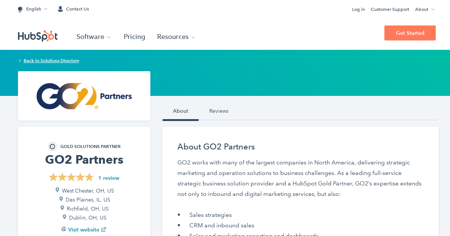Expand the About dropdown in top bar
This screenshot has height=236, width=450.
tap(424, 9)
